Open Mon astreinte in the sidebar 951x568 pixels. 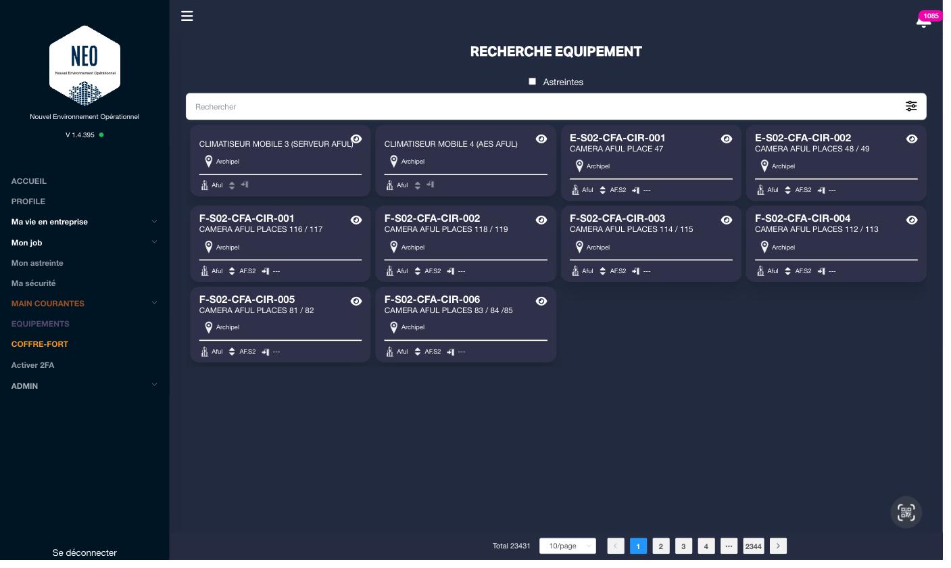coord(37,263)
